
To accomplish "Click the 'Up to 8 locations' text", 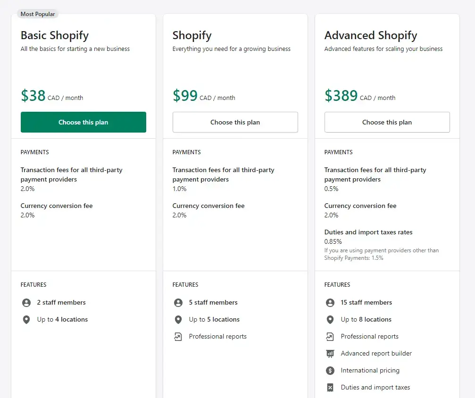I will (x=366, y=319).
